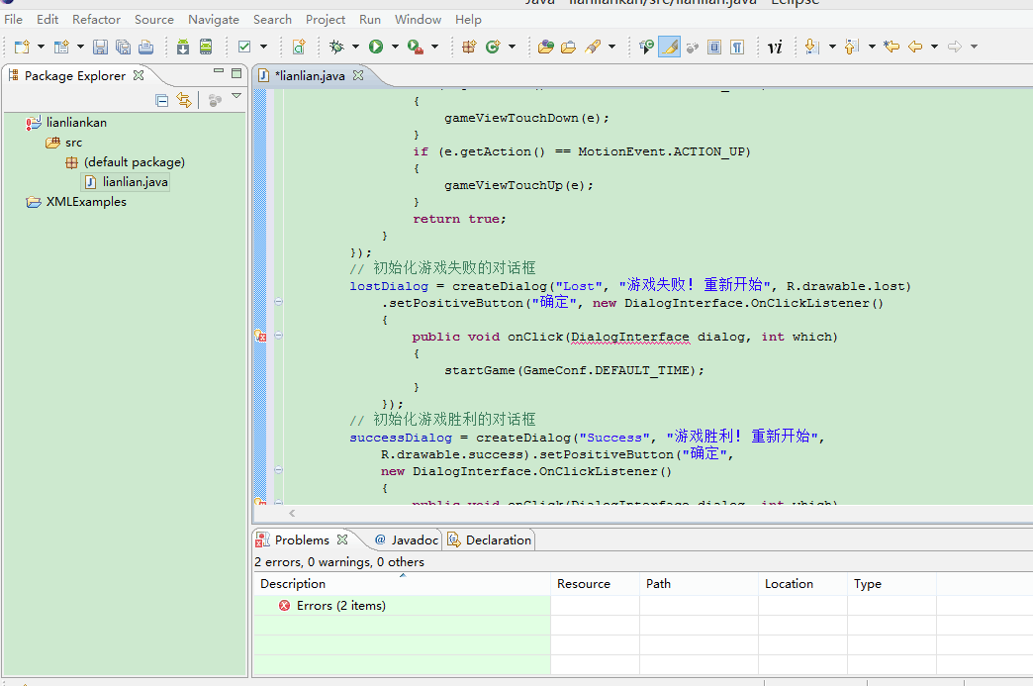Close the Package Explorer view
The image size is (1033, 686).
click(x=139, y=75)
